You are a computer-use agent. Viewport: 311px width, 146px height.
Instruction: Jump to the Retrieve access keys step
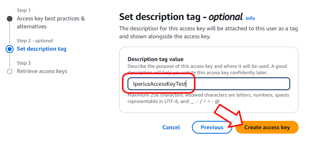pyautogui.click(x=42, y=71)
